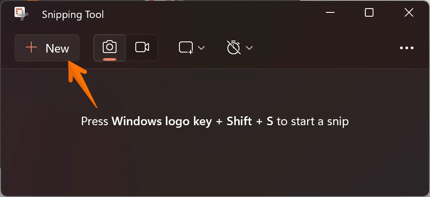The width and height of the screenshot is (430, 197).
Task: Click "to start a snip" hint text
Action: (313, 122)
